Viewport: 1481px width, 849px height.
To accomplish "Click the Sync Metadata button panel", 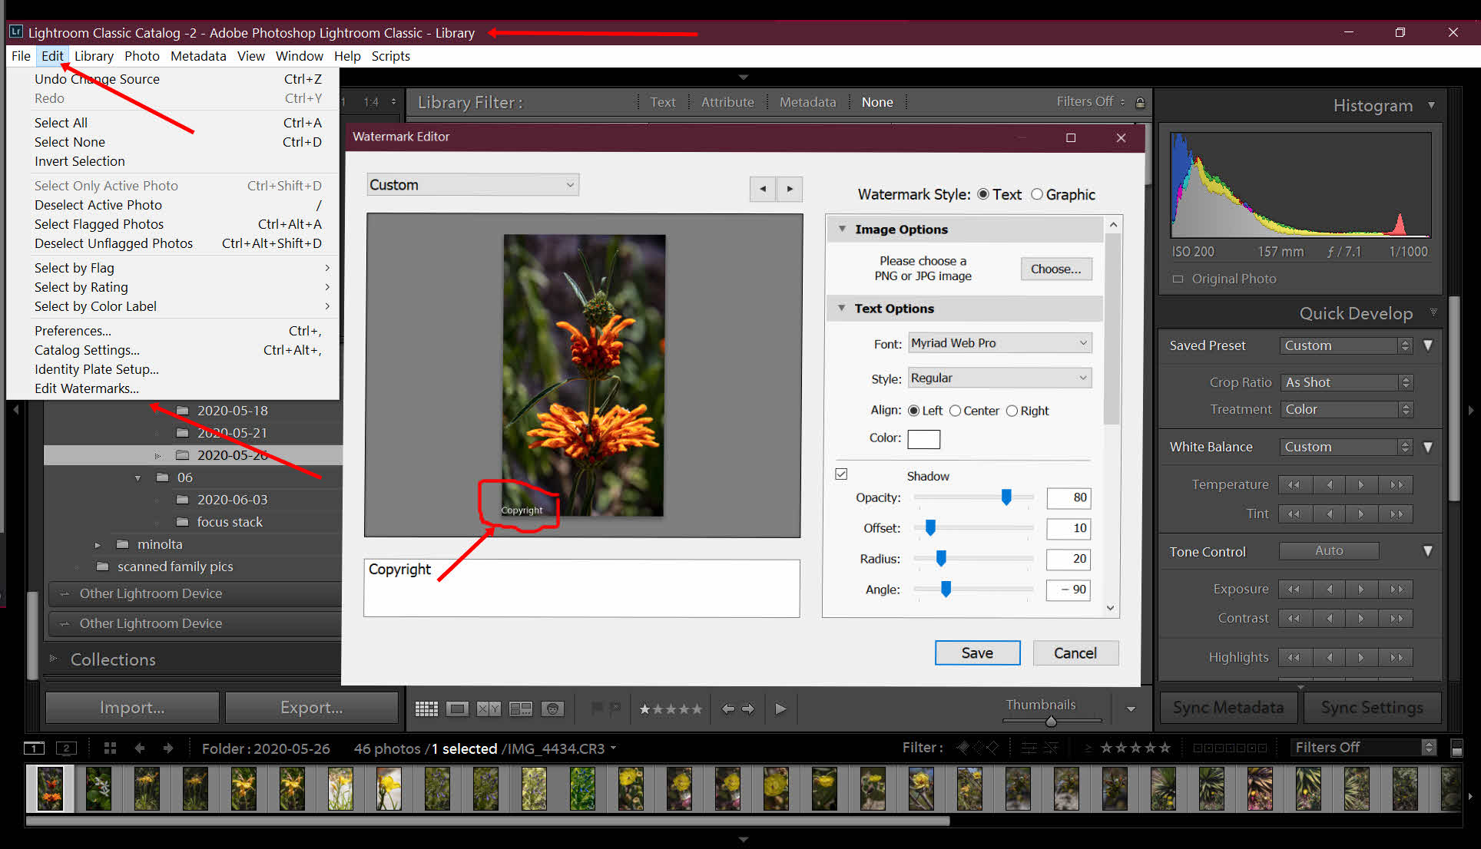I will coord(1228,707).
